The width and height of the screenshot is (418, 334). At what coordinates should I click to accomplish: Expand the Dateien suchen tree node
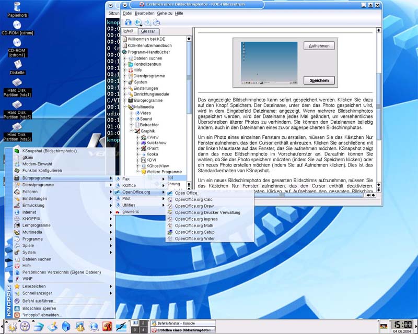125,58
